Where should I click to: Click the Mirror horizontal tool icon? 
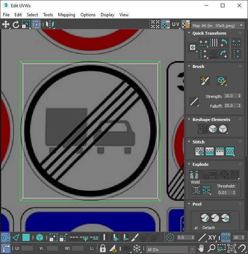pyautogui.click(x=50, y=25)
